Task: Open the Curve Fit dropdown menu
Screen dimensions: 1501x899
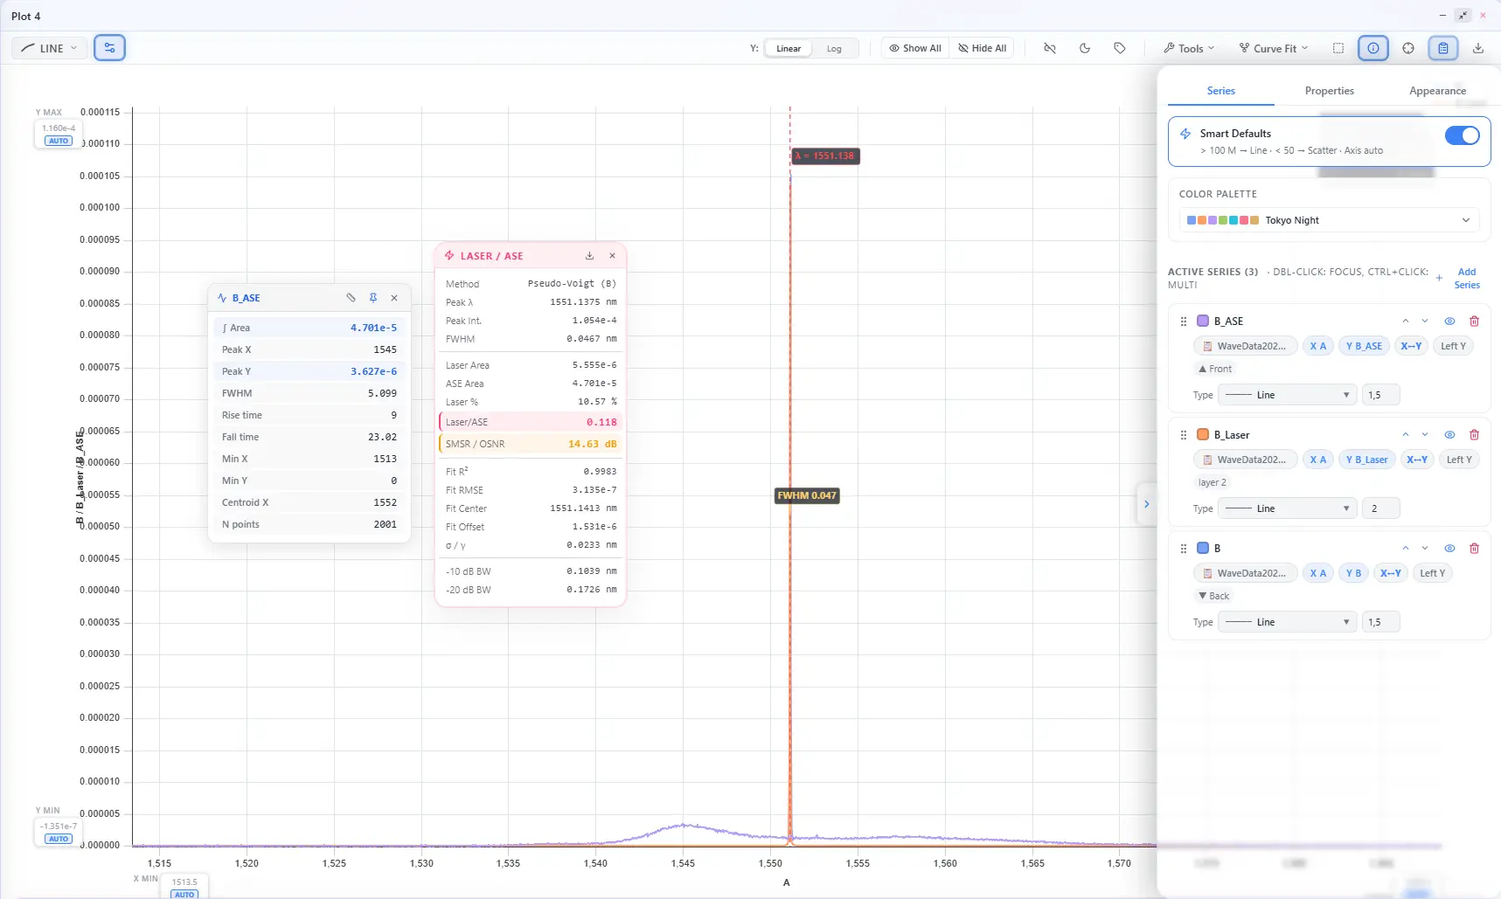Action: click(1274, 48)
